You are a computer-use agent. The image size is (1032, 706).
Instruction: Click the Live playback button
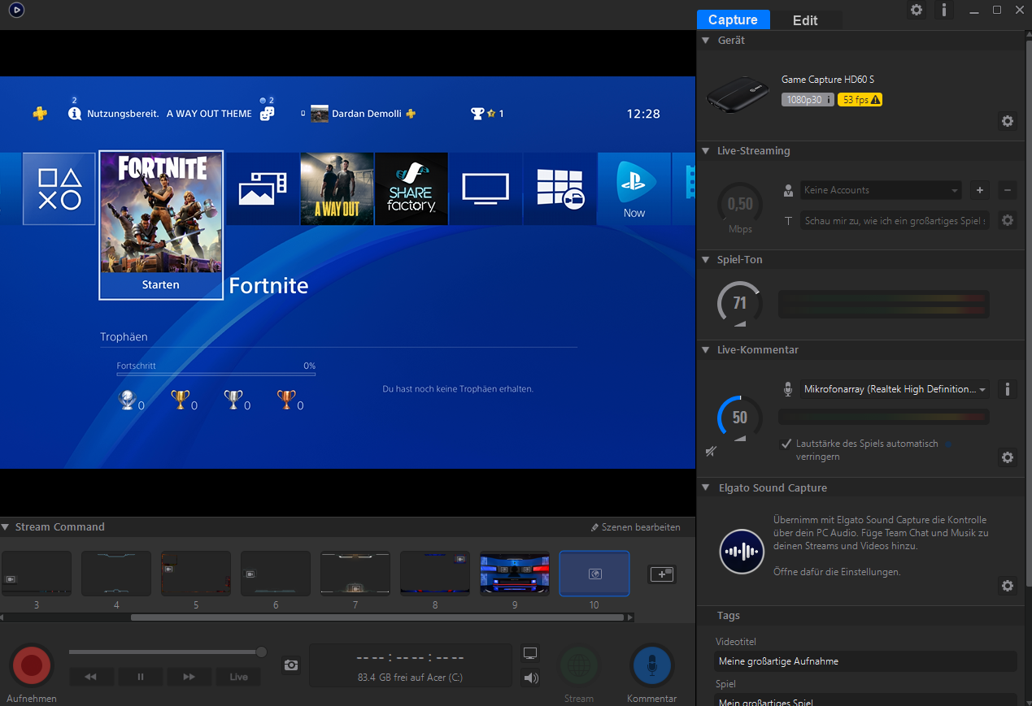pyautogui.click(x=238, y=677)
